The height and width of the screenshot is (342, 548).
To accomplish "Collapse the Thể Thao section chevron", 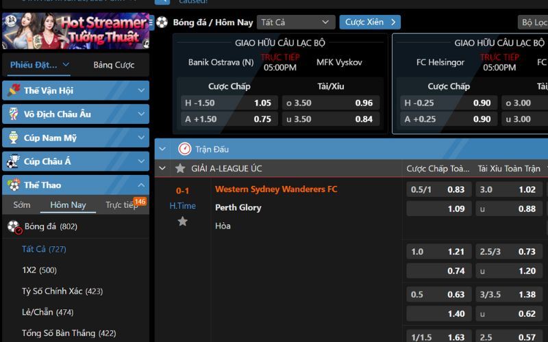I will point(141,185).
